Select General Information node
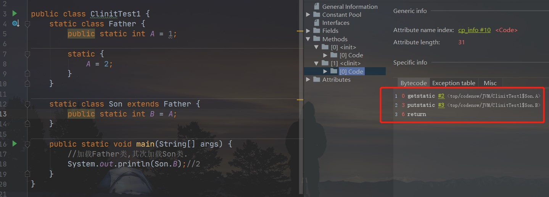Image resolution: width=549 pixels, height=197 pixels. click(x=350, y=6)
